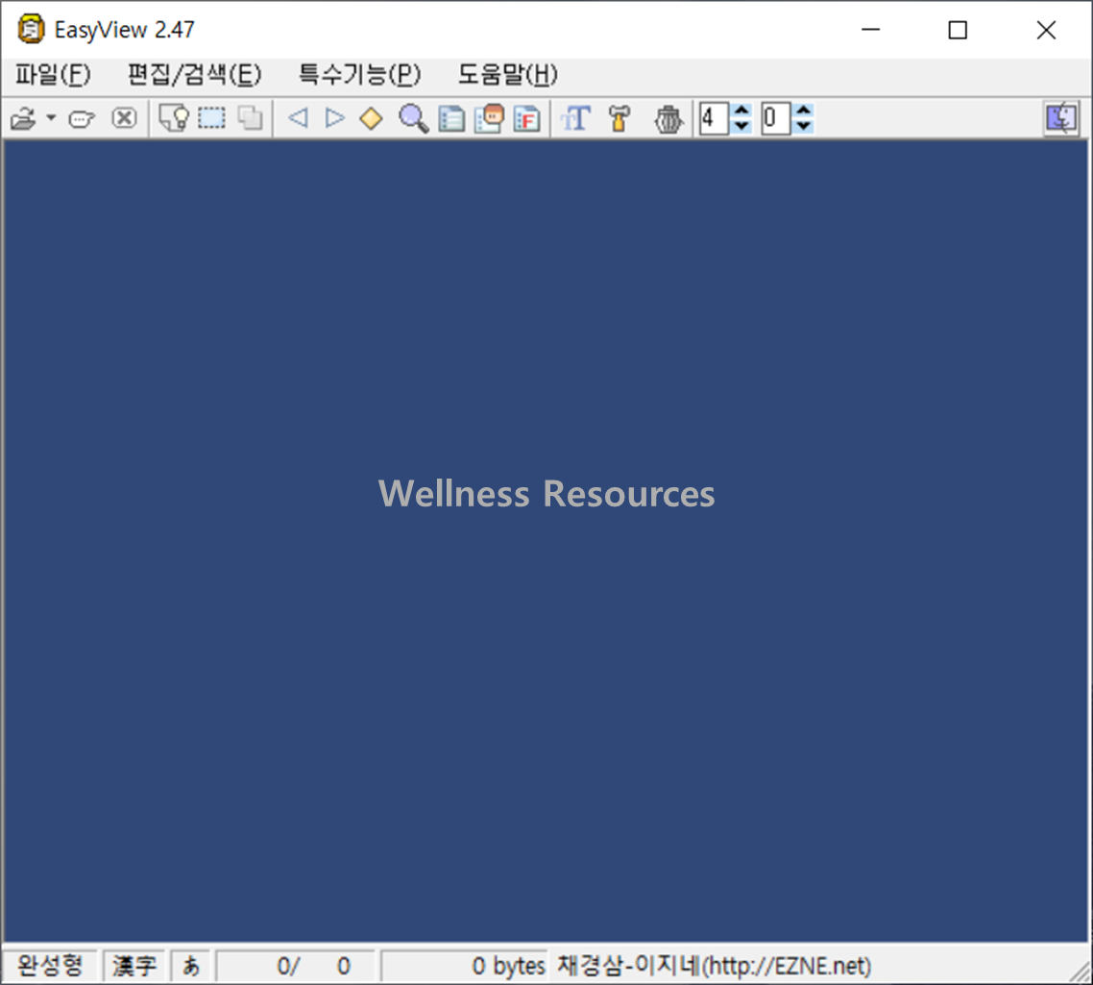Go to next page right triangle
Viewport: 1093px width, 985px height.
[x=335, y=118]
